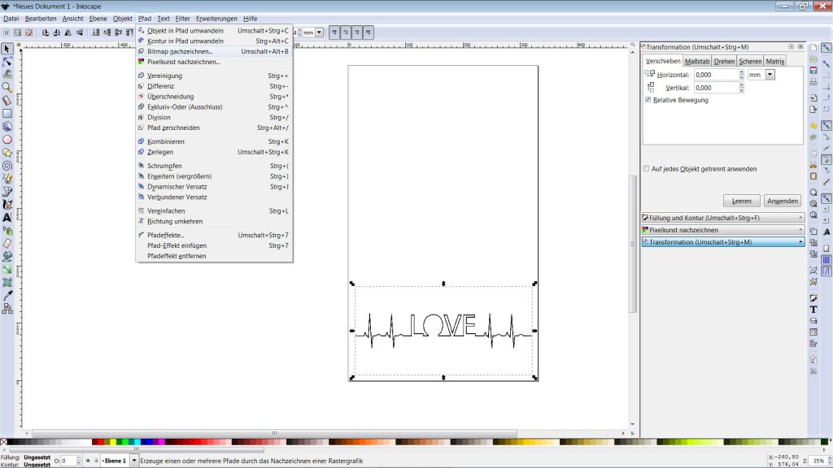Select the Star polygon tool
This screenshot has width=833, height=468.
click(x=7, y=152)
